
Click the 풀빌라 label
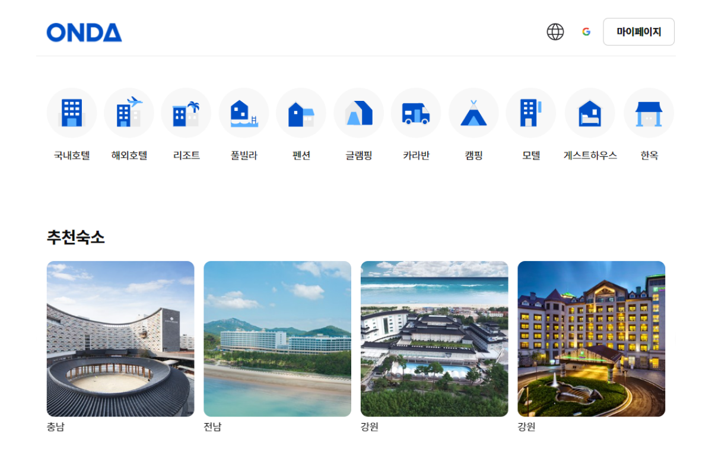(244, 155)
